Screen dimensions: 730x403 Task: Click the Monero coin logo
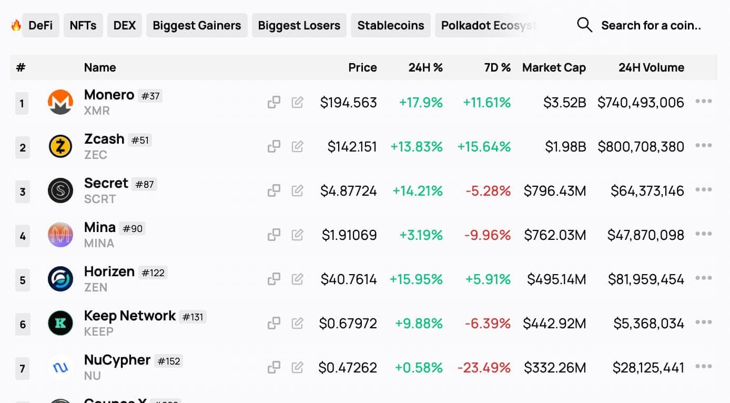pyautogui.click(x=60, y=102)
